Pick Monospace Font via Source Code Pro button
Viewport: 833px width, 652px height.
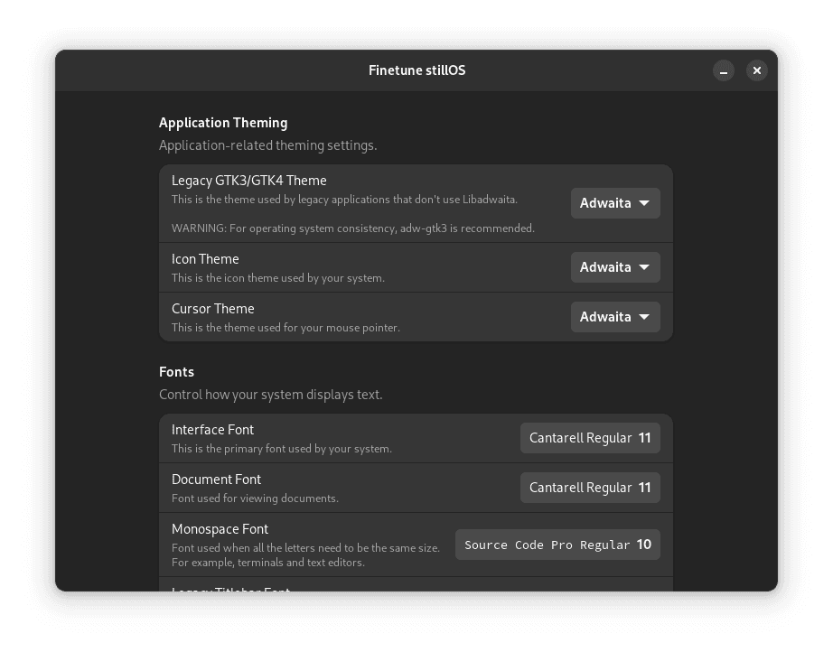click(x=557, y=545)
